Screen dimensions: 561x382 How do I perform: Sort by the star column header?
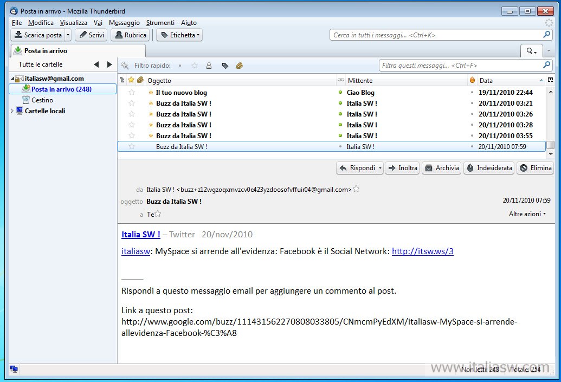click(131, 80)
